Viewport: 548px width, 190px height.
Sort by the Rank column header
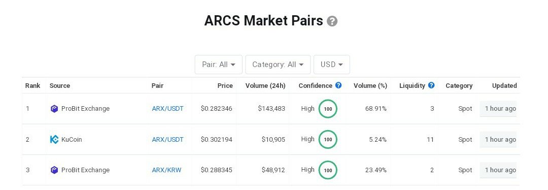33,85
